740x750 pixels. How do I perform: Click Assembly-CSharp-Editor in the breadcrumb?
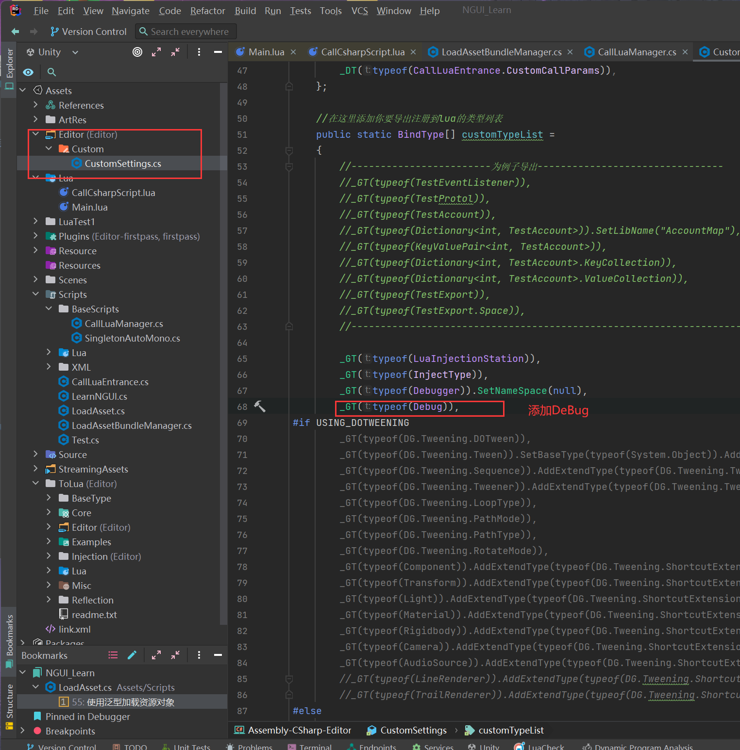coord(293,730)
